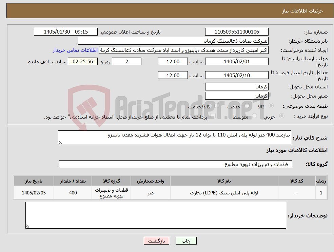Image resolution: width=334 pixels, height=252 pixels.
Task: Click the buyer name field شرکت معادن ذغالسنگ کرمان
Action: click(x=173, y=41)
